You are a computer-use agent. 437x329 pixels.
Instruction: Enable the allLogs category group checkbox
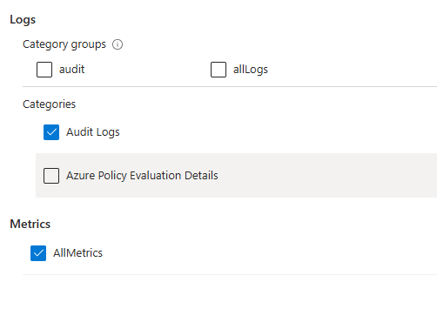[218, 70]
